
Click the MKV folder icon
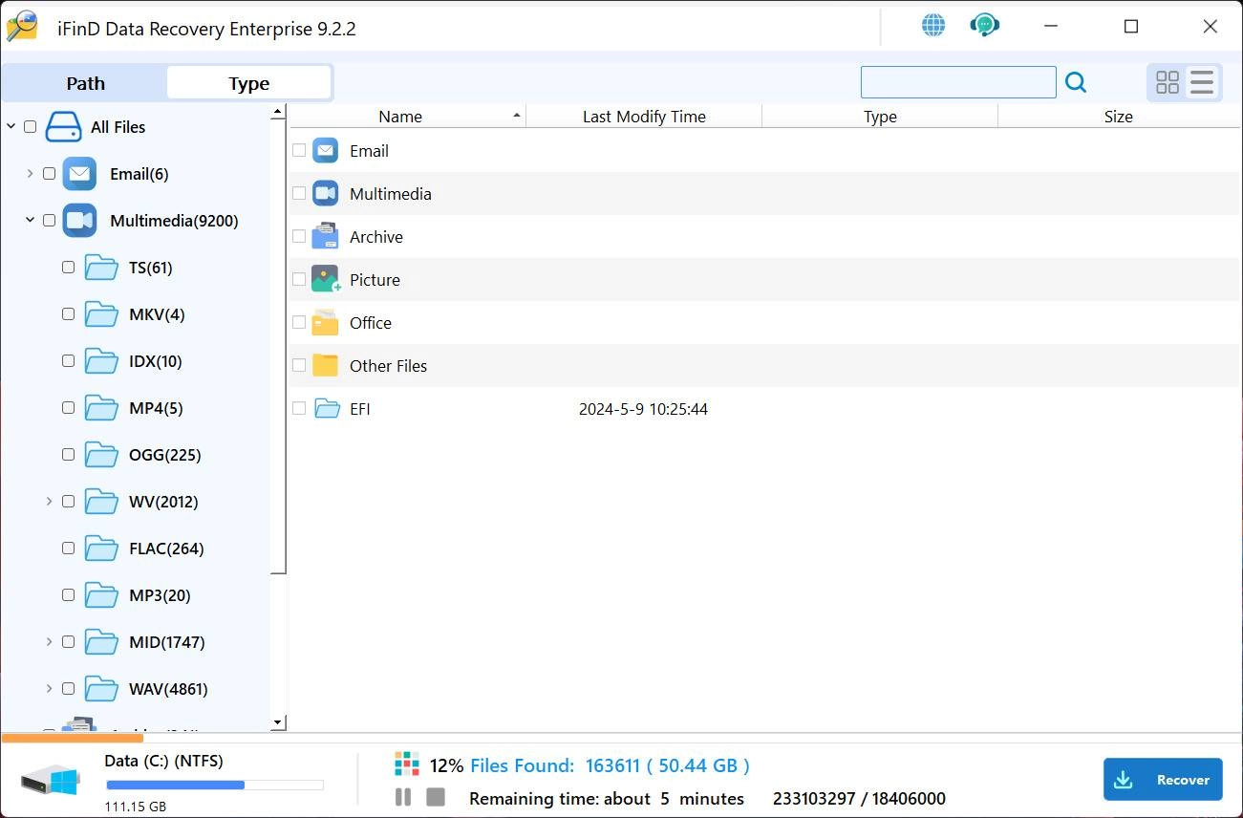point(100,314)
